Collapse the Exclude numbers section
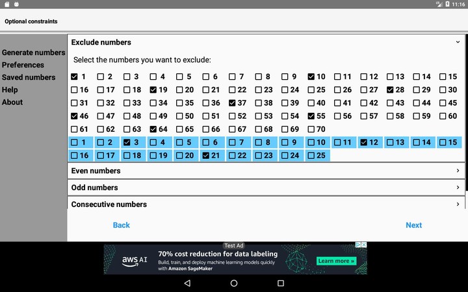Viewport: 468px width, 292px height. click(x=458, y=42)
